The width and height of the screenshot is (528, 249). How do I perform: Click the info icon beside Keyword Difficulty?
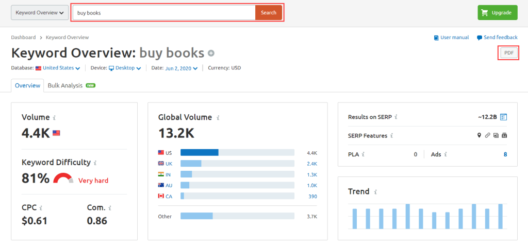click(95, 163)
